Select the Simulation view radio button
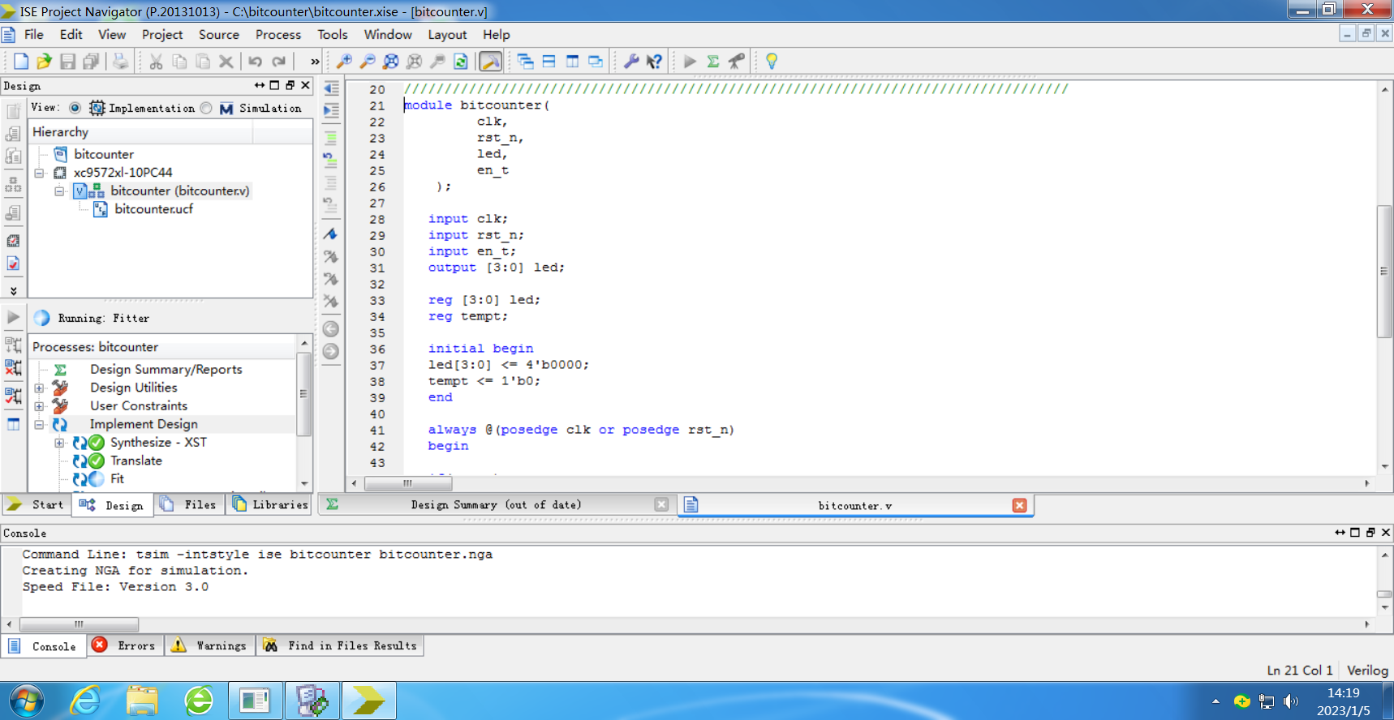1394x720 pixels. (x=206, y=108)
